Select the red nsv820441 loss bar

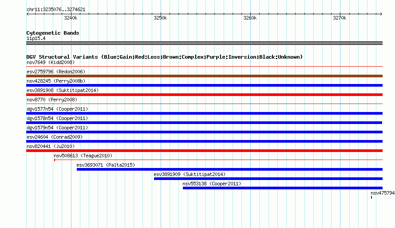click(x=204, y=151)
